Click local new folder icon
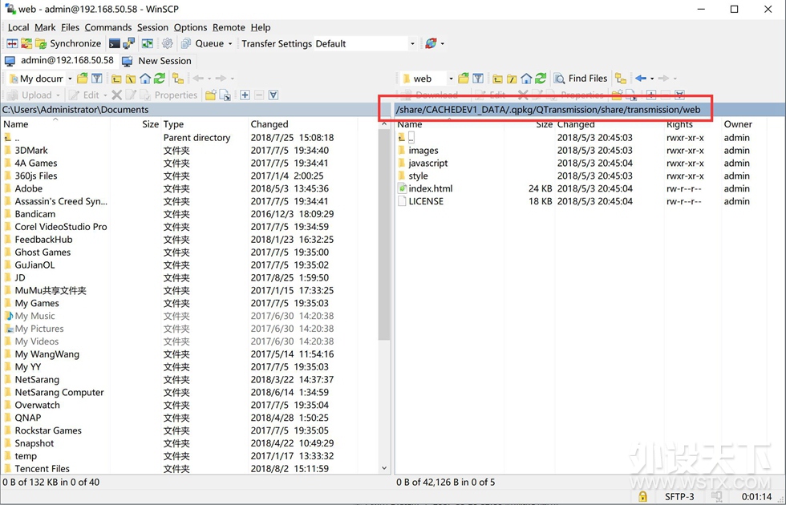This screenshot has width=786, height=505. point(210,95)
